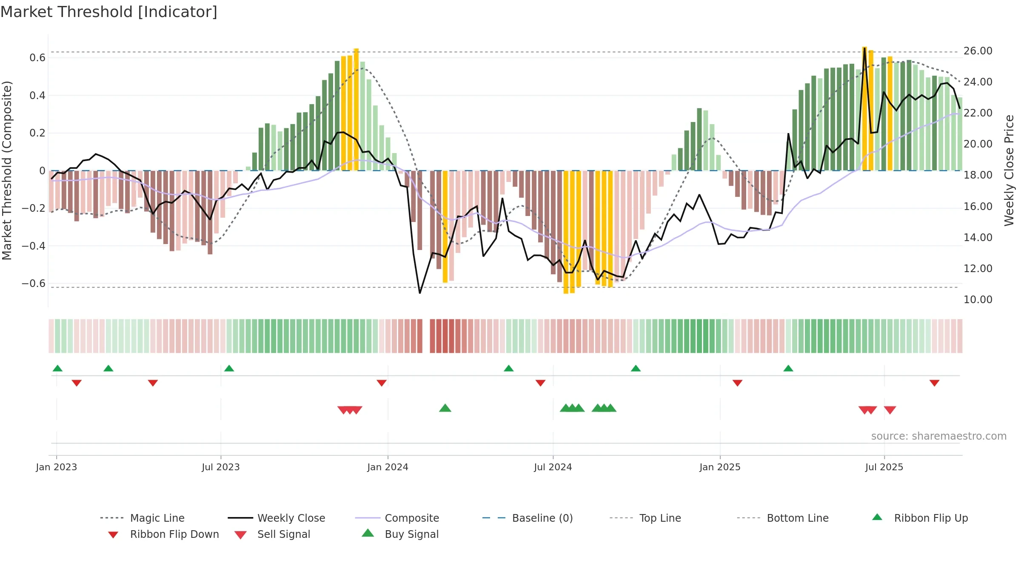The width and height of the screenshot is (1021, 574).
Task: Click the Jan 2024 x-axis label
Action: tap(388, 467)
